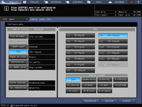Choose the lb portada unit

coord(121,85)
